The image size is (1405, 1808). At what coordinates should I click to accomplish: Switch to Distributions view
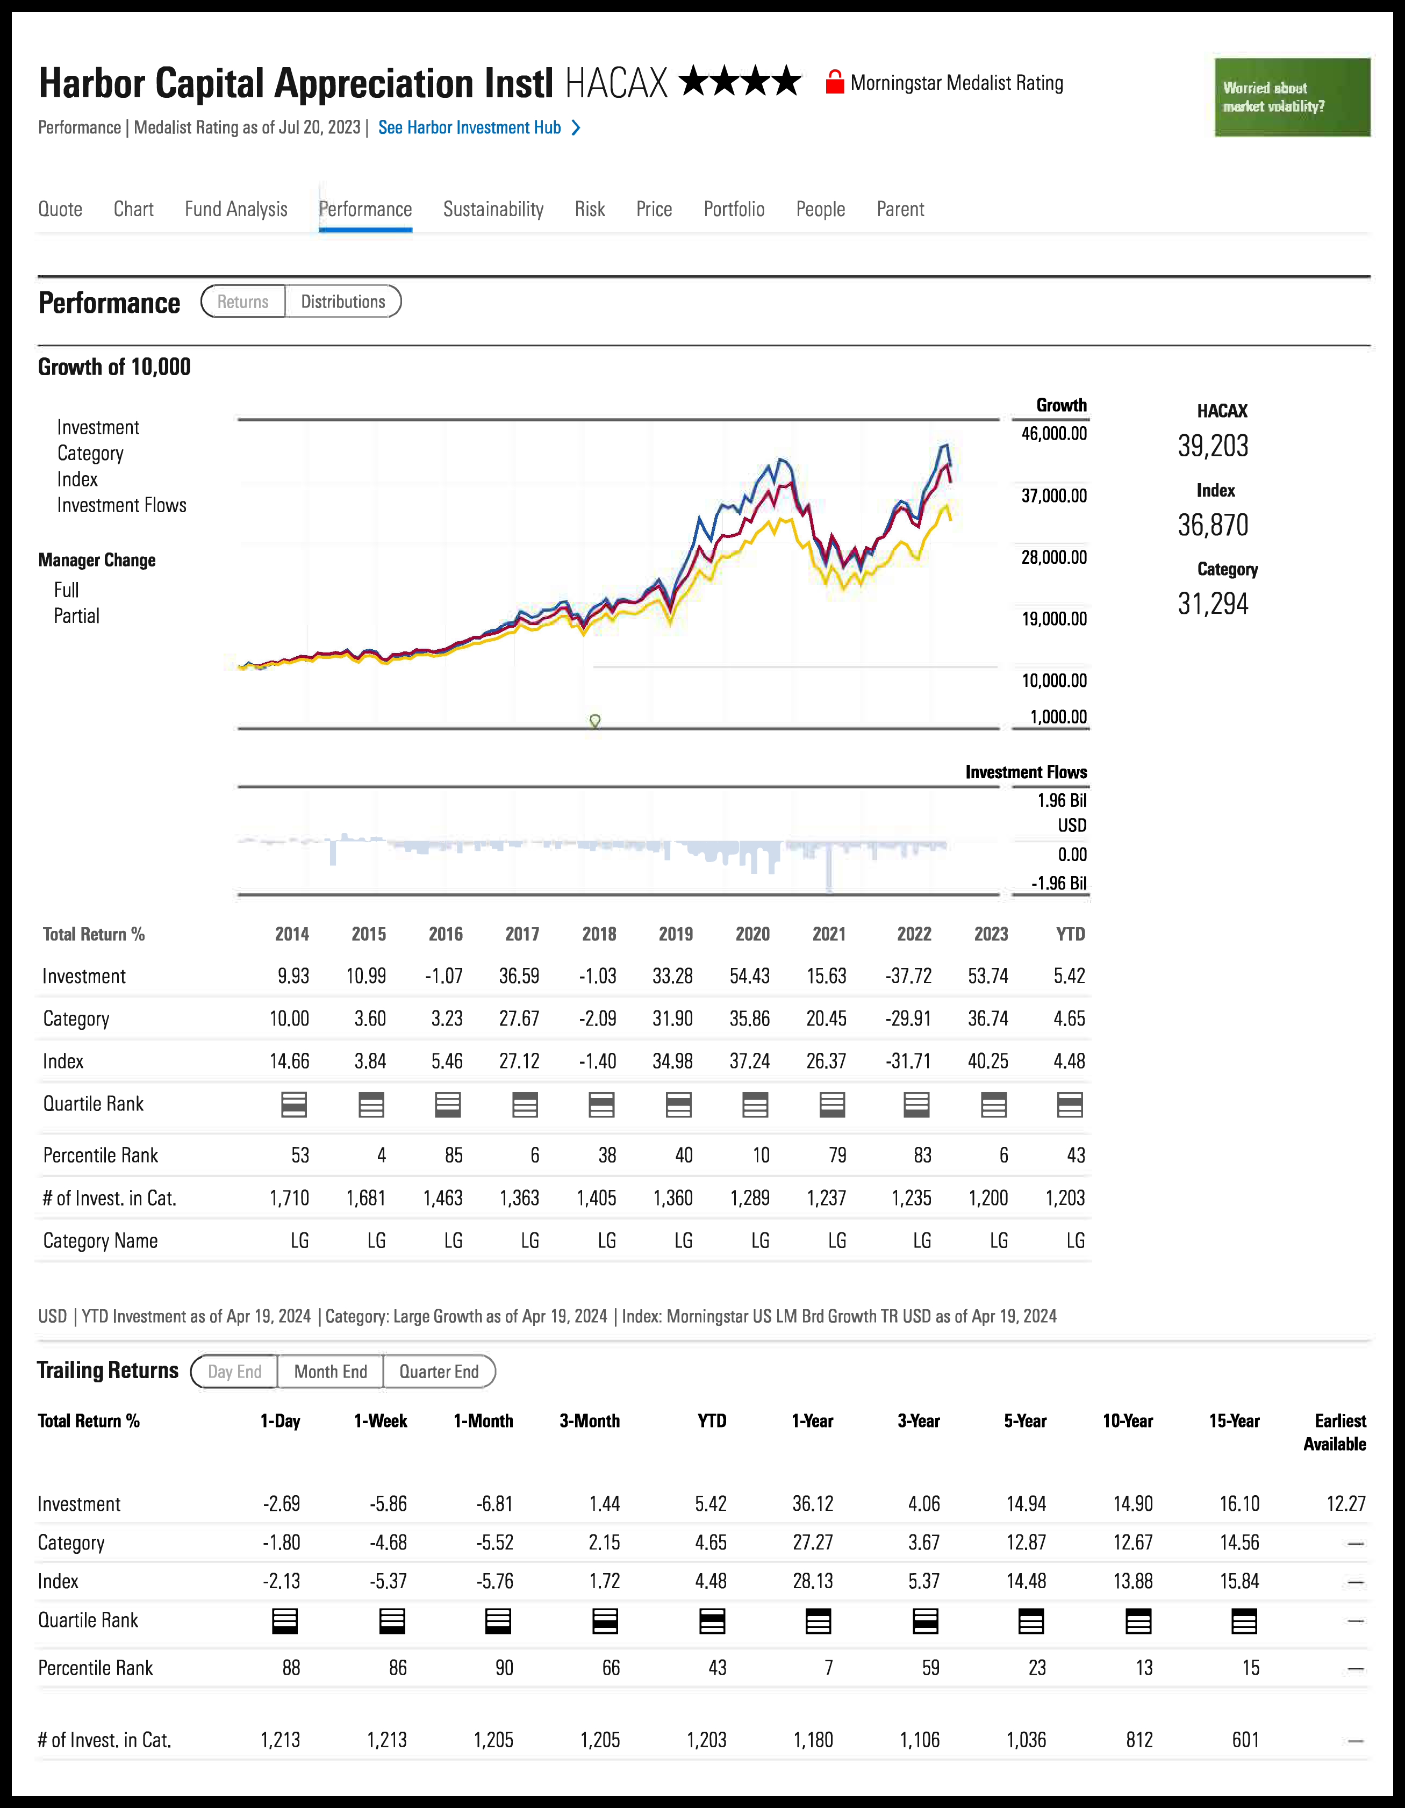click(343, 302)
